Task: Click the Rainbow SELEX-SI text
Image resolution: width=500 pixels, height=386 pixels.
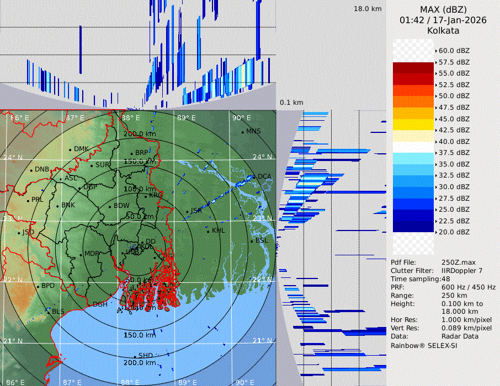Action: [x=424, y=345]
